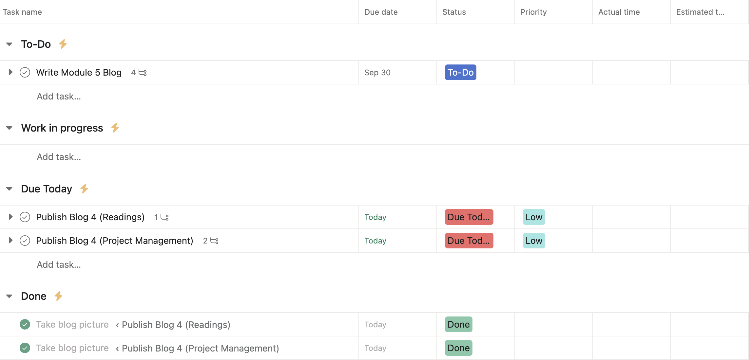Collapse the To-Do section
This screenshot has height=360, width=749.
(x=9, y=44)
